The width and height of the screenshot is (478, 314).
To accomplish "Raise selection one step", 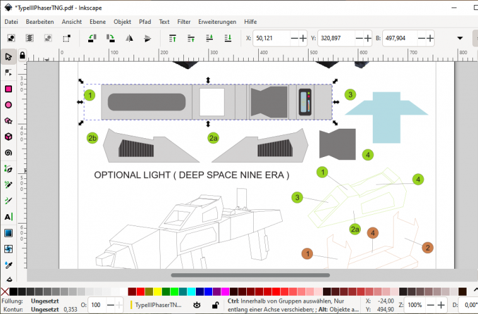I will pos(191,38).
